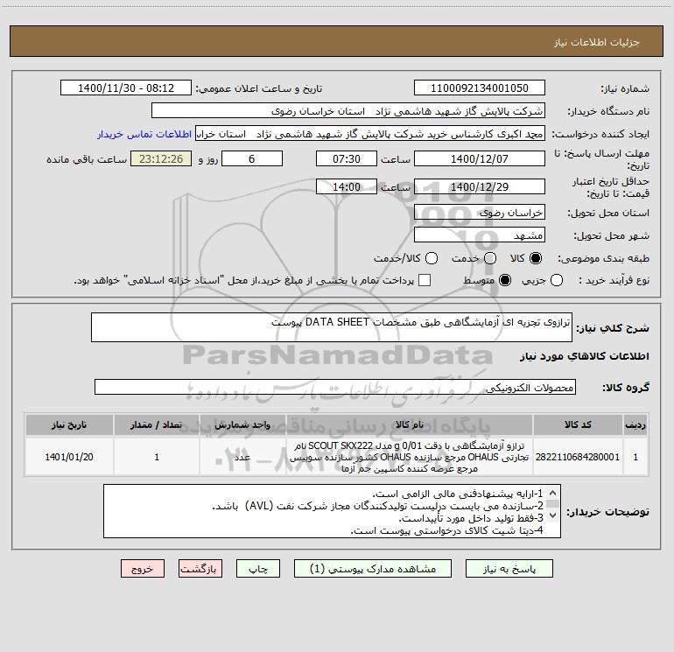Click the date cell 1401/01/20
This screenshot has height=652, width=674.
pos(69,457)
